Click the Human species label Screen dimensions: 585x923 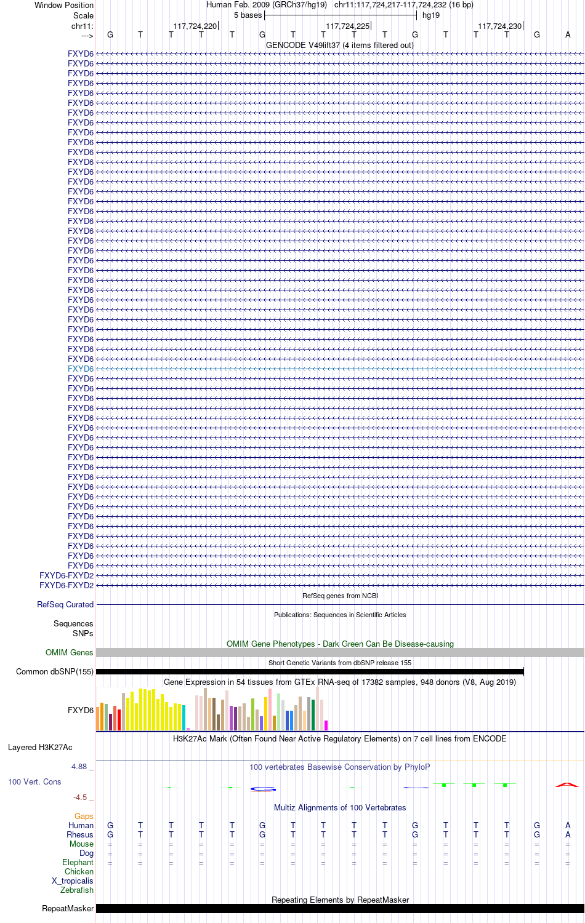click(x=81, y=825)
